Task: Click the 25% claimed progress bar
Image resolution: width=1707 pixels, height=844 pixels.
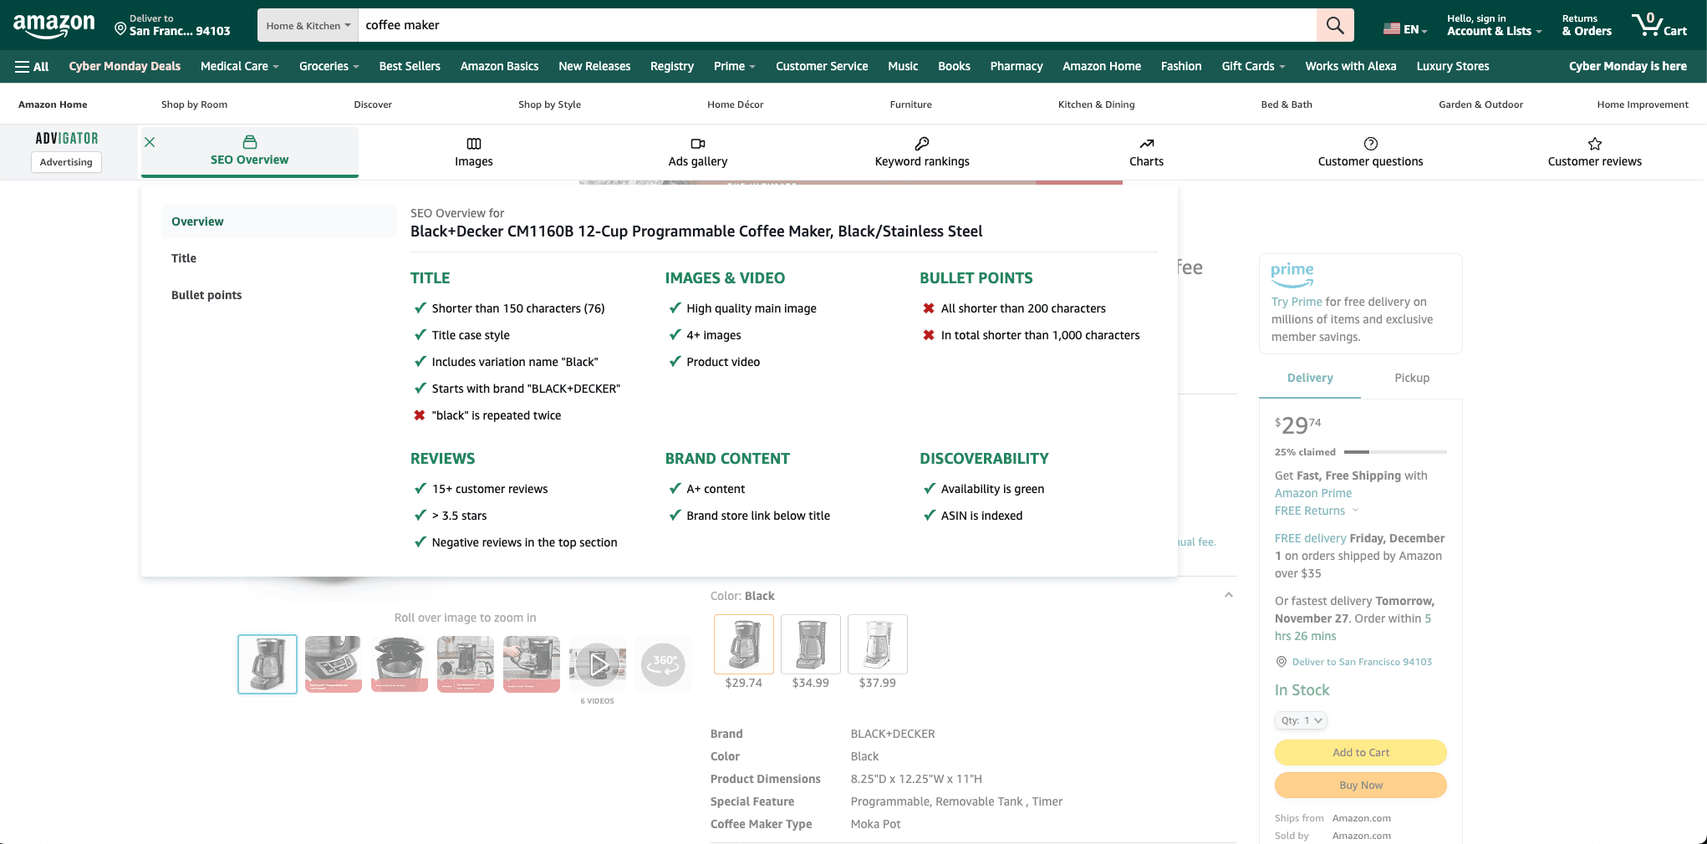Action: pyautogui.click(x=1395, y=452)
